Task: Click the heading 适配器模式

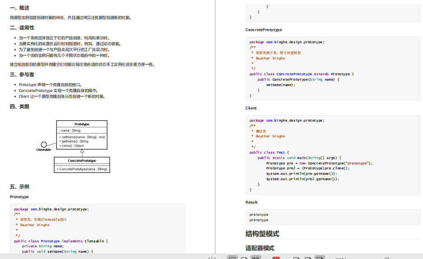Action: click(260, 248)
